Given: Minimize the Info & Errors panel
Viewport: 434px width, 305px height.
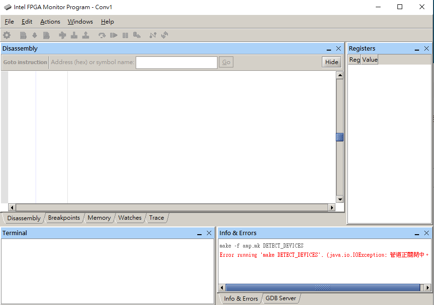Looking at the screenshot, I should click(417, 234).
